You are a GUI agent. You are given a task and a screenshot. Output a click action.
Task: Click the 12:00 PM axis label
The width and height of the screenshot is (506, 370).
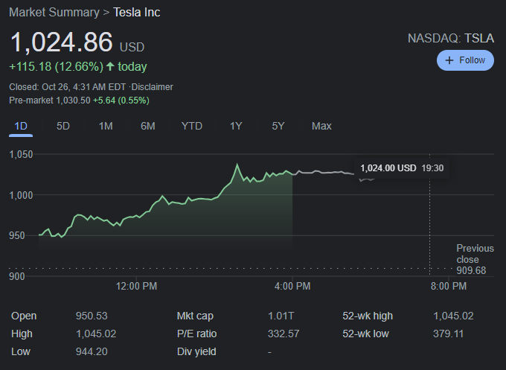(x=136, y=286)
